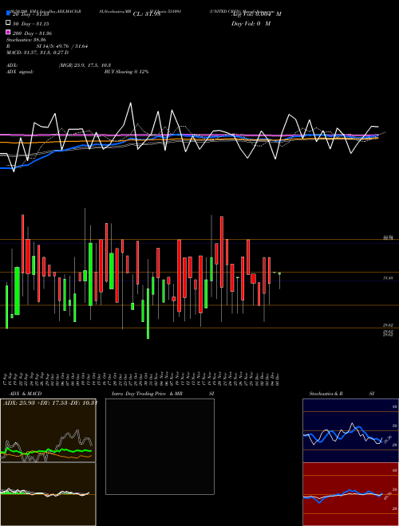Screen dimensions: 399x526
Task: Click the 'Day Vol: 0 M' value
Action: click(x=251, y=24)
